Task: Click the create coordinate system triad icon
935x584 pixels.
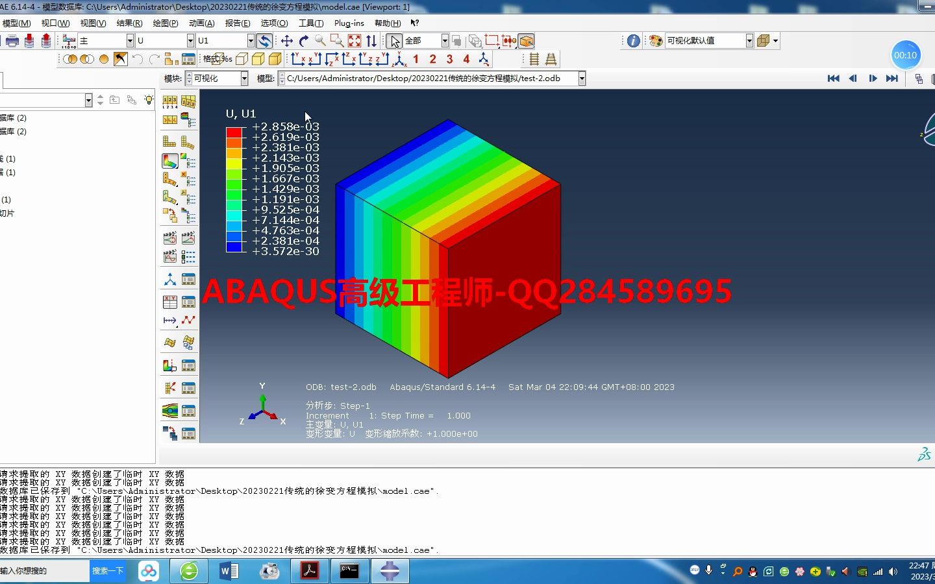Action: click(169, 279)
